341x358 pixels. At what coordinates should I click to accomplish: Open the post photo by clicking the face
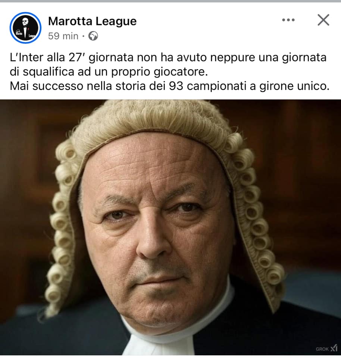click(157, 230)
